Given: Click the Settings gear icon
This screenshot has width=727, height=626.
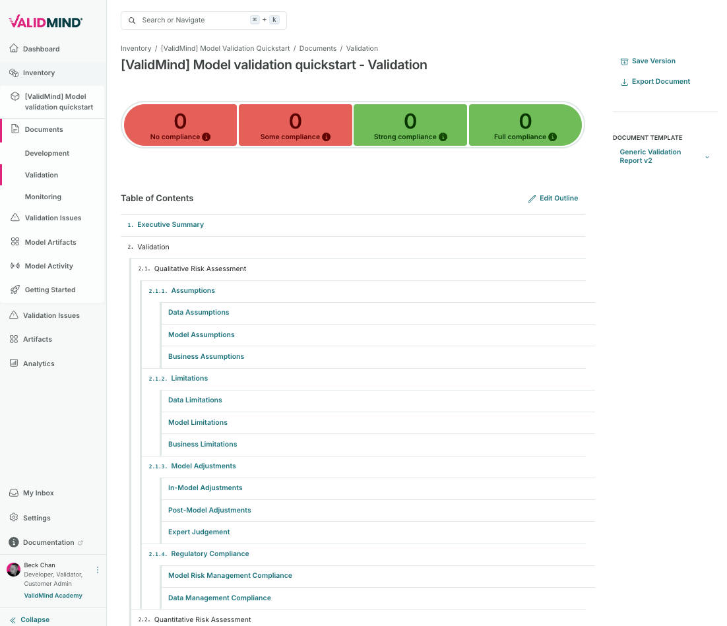Looking at the screenshot, I should tap(14, 517).
